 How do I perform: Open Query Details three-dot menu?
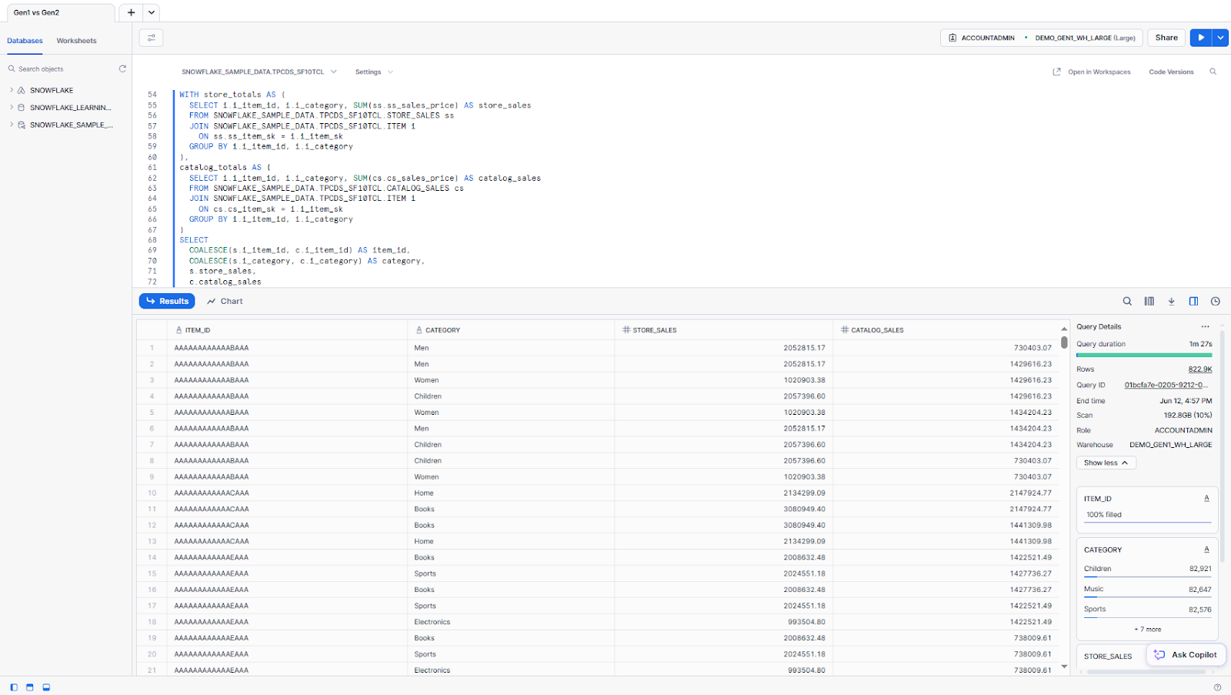pos(1206,326)
